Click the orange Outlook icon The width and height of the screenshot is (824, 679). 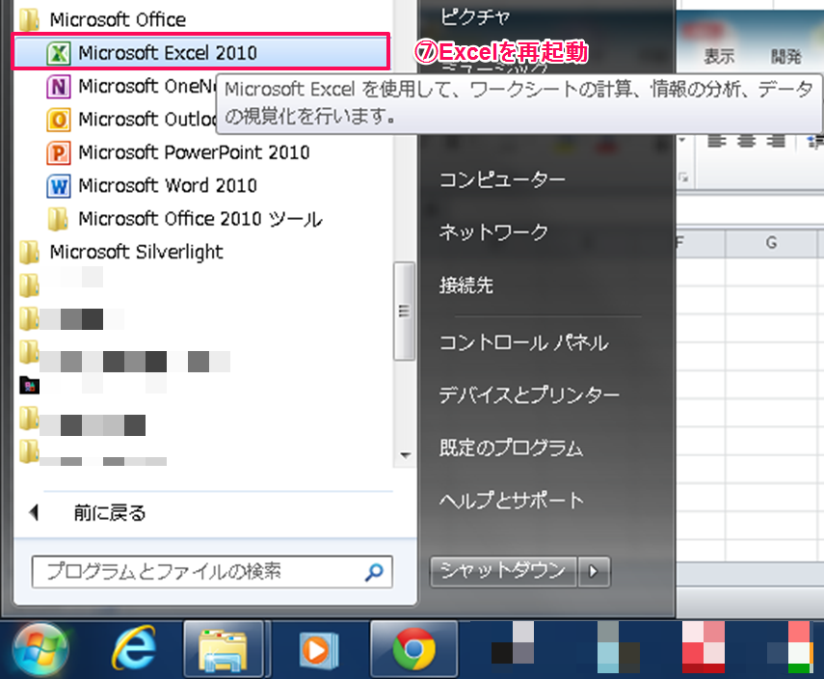[x=59, y=120]
